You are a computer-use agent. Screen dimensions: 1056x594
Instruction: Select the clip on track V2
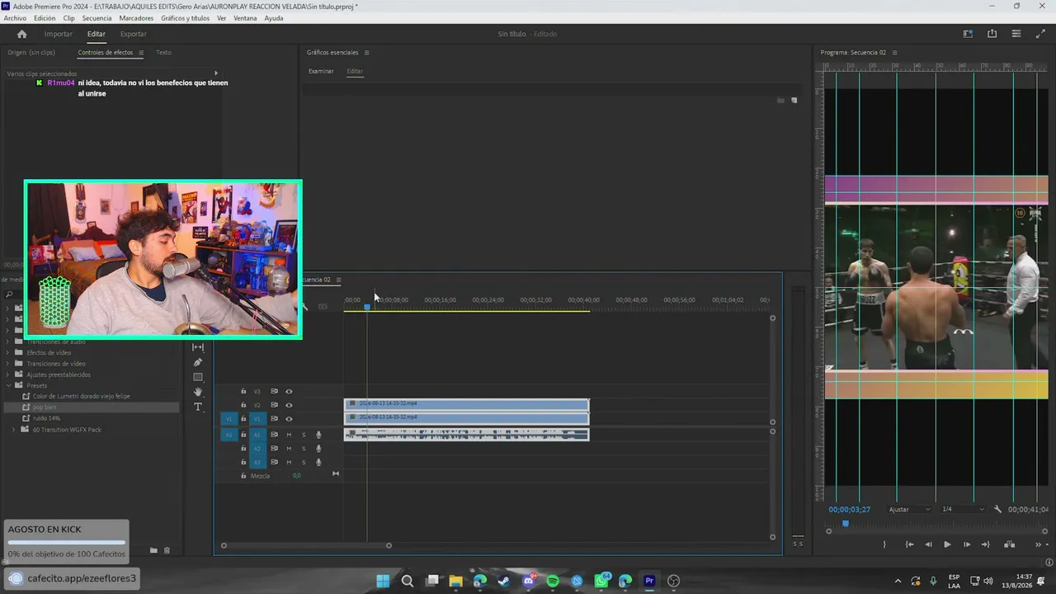(x=466, y=404)
